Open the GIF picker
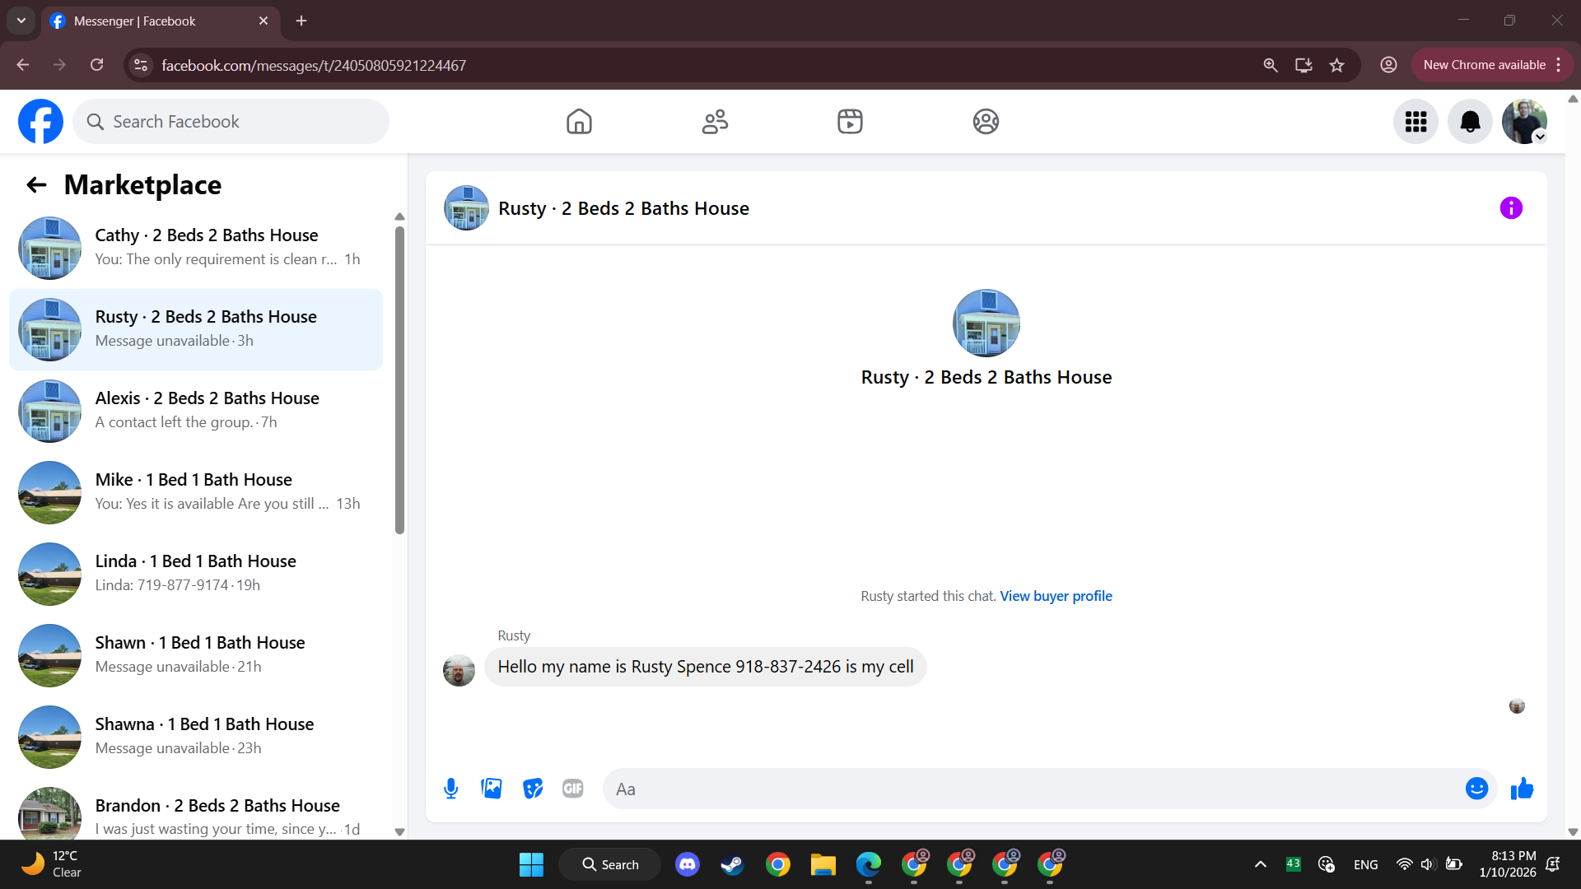Image resolution: width=1581 pixels, height=889 pixels. [573, 789]
